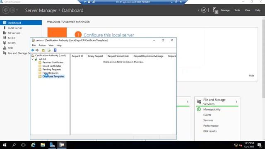Click the Request Status Code column header
Image resolution: width=265 pixels, height=149 pixels.
pos(118,56)
